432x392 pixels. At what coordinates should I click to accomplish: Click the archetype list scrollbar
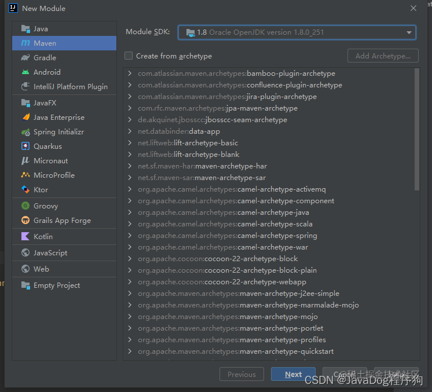pyautogui.click(x=417, y=130)
